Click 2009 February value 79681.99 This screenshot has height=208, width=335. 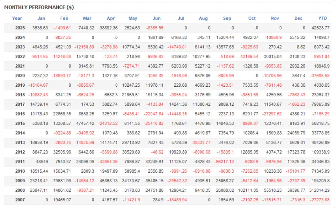(x=62, y=181)
